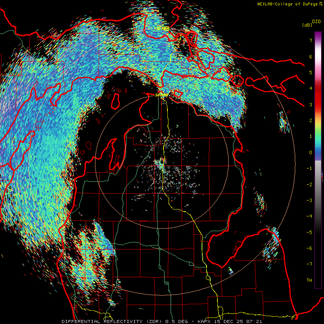Click the NEXLAB-College of DuPage label
This screenshot has height=324, width=324.
pos(287,4)
